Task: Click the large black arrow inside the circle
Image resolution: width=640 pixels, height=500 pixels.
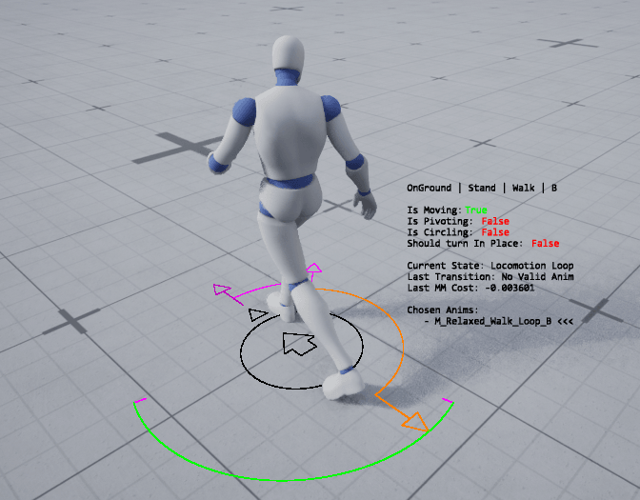Action: [x=299, y=344]
